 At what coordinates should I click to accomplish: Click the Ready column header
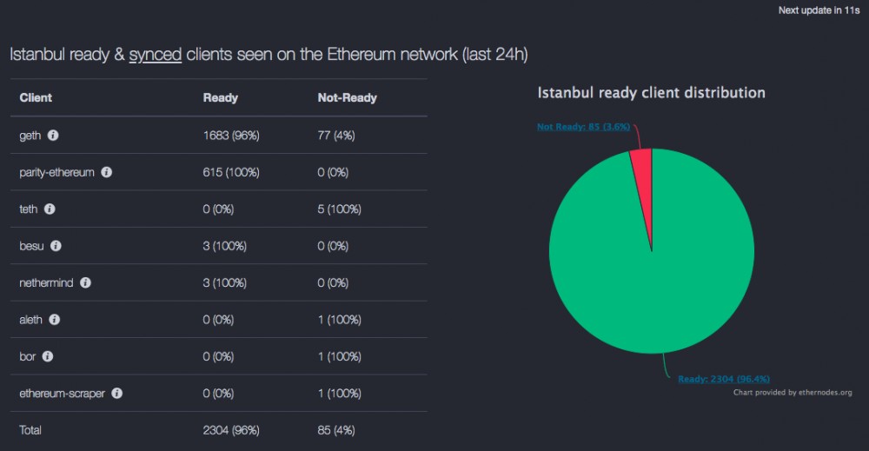point(220,98)
